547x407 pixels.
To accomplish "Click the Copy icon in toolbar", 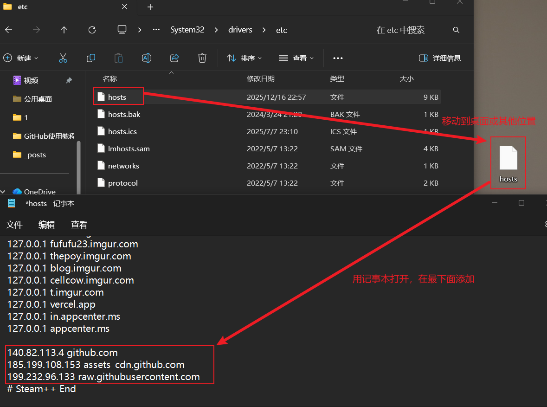I will pyautogui.click(x=91, y=58).
